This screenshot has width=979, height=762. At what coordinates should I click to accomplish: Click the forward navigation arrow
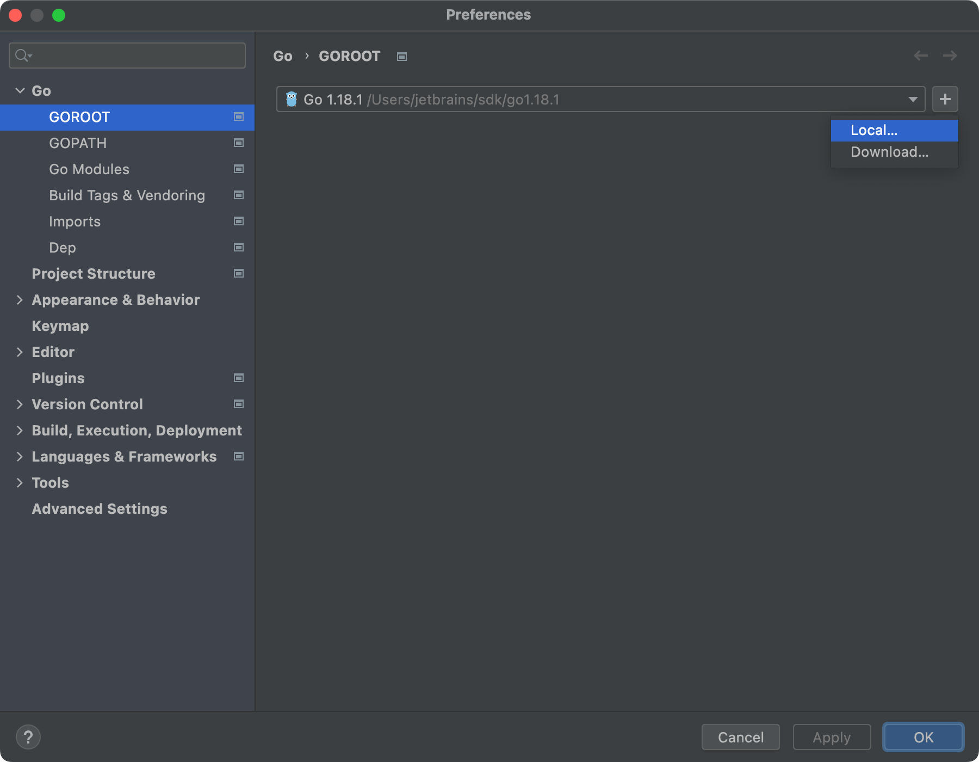click(x=950, y=56)
